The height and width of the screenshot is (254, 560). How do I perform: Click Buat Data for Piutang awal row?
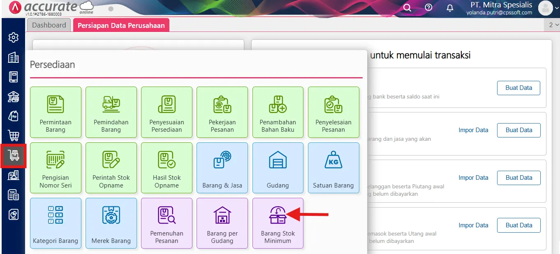pos(518,178)
